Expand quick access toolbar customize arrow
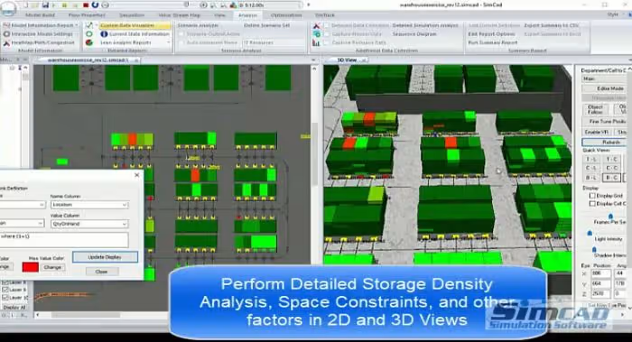The width and height of the screenshot is (632, 342). (309, 5)
